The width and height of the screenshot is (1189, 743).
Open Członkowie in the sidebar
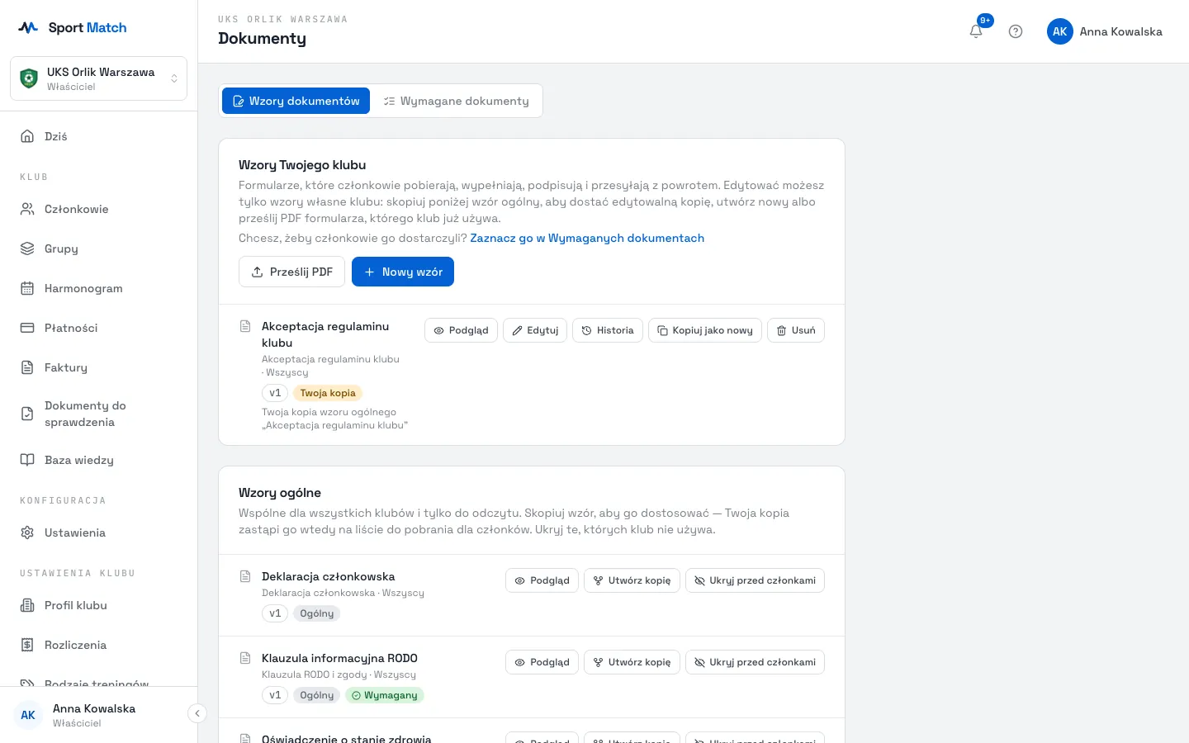click(98, 209)
